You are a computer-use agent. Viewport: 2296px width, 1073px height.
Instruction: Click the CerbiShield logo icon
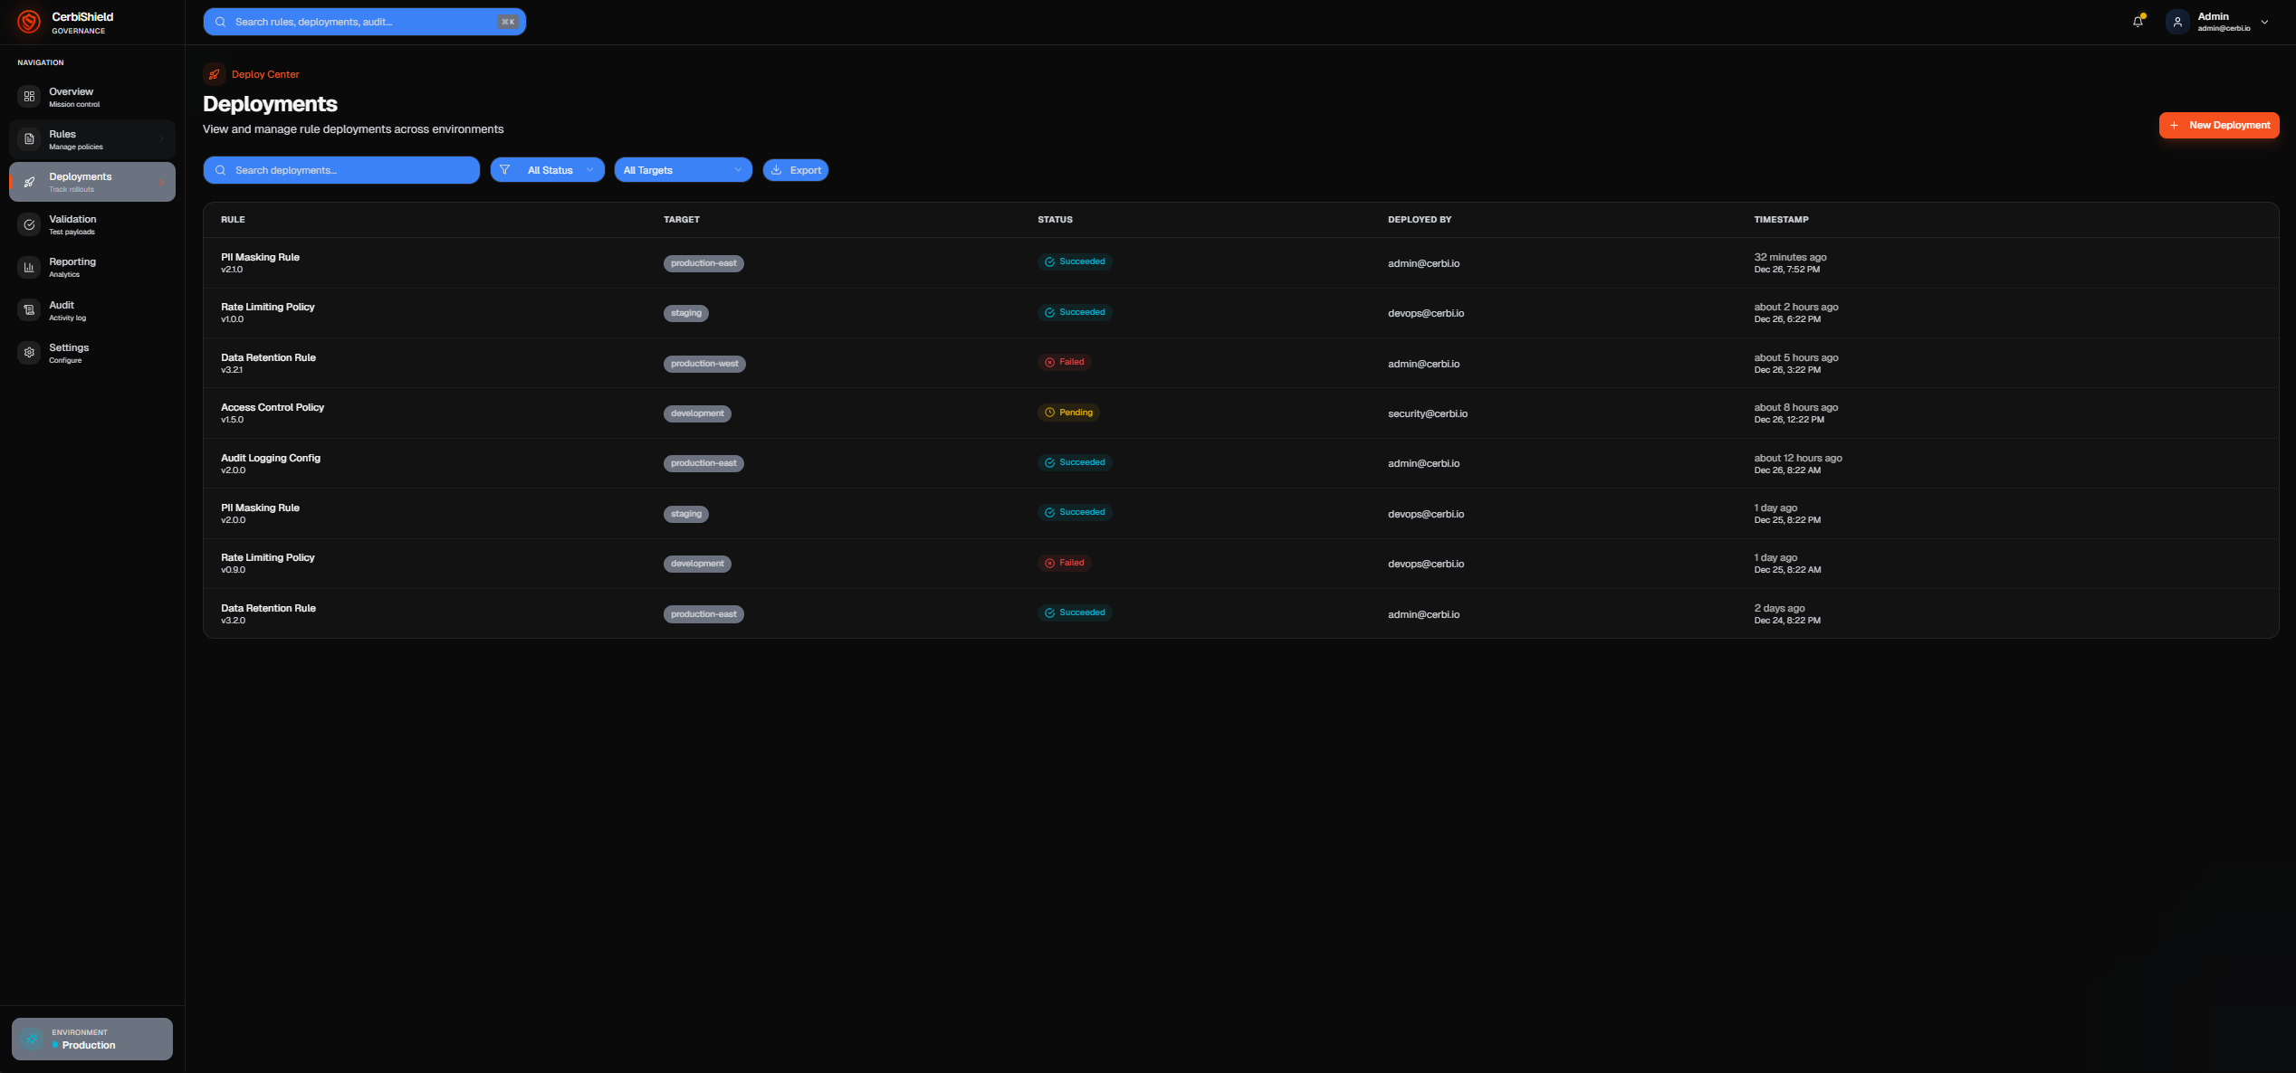(29, 22)
